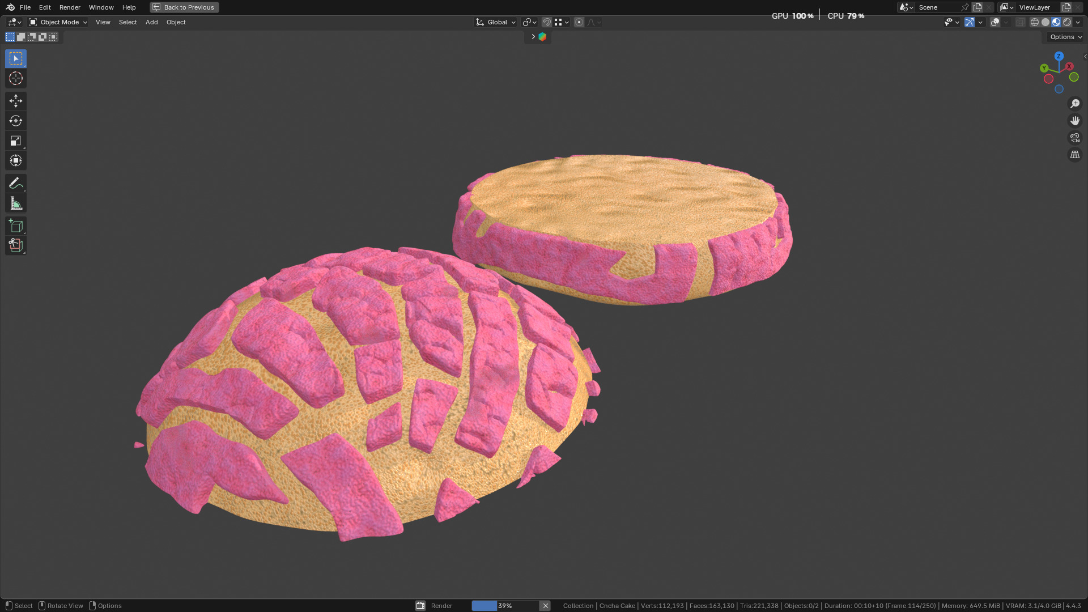Choose the Move tool

(x=16, y=101)
